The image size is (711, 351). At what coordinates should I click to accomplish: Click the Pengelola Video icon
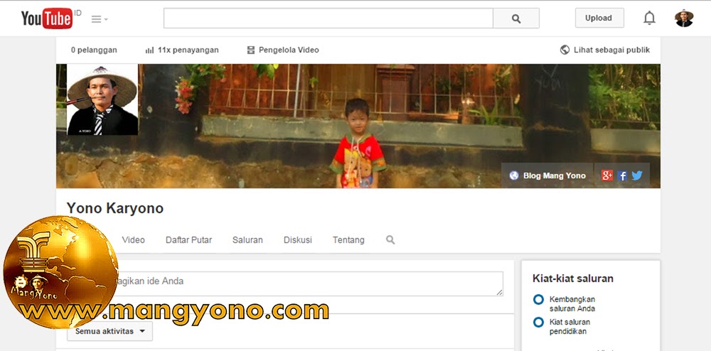[251, 50]
